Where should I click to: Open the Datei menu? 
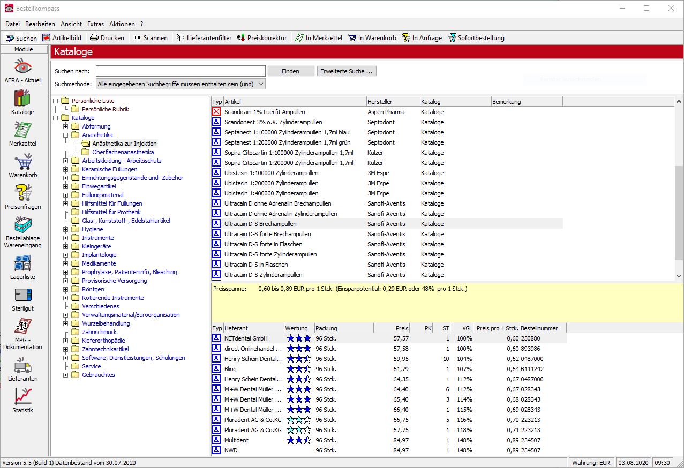pyautogui.click(x=12, y=24)
